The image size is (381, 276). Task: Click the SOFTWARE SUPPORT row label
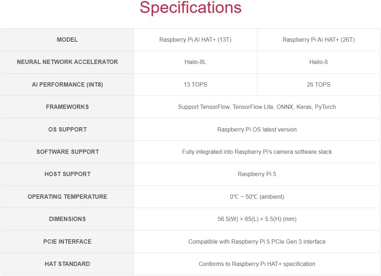67,152
